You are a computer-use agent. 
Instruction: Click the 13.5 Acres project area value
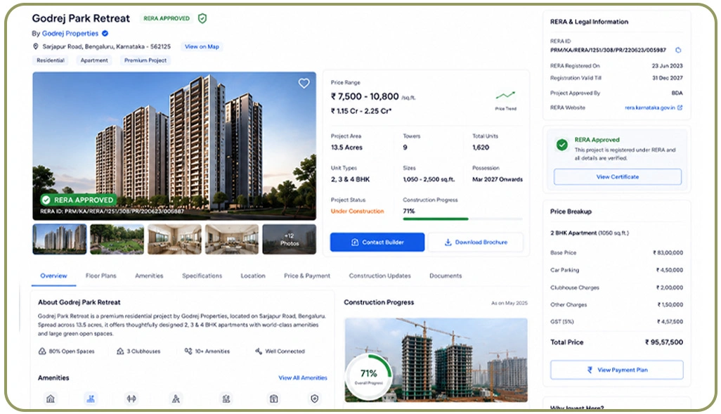point(346,147)
